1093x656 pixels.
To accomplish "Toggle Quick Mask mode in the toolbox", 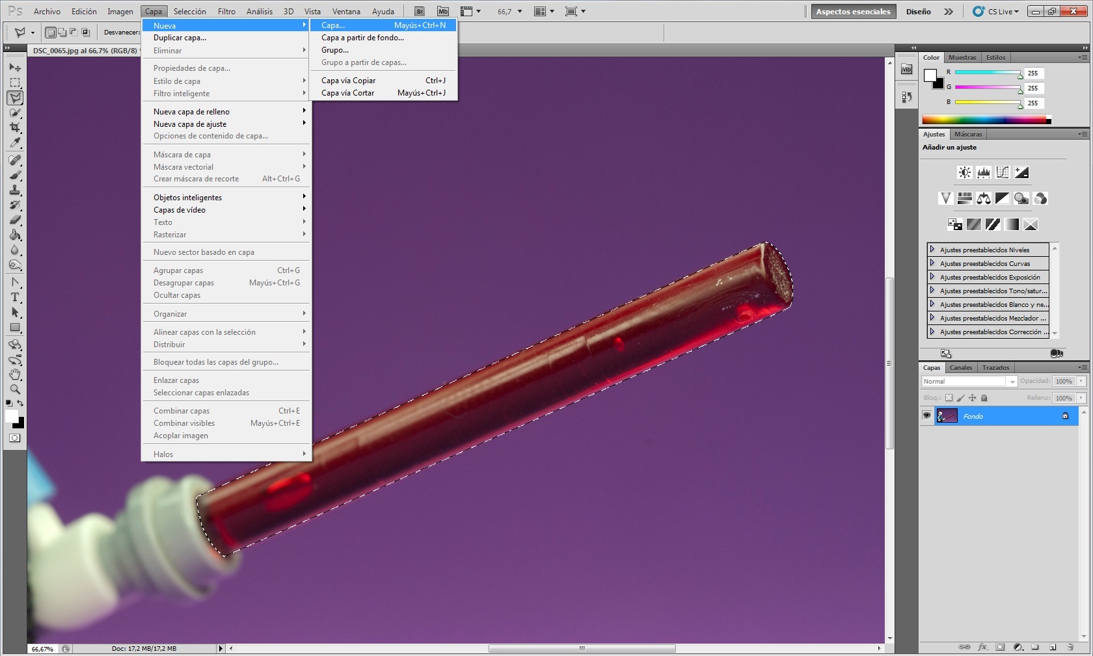I will point(14,438).
